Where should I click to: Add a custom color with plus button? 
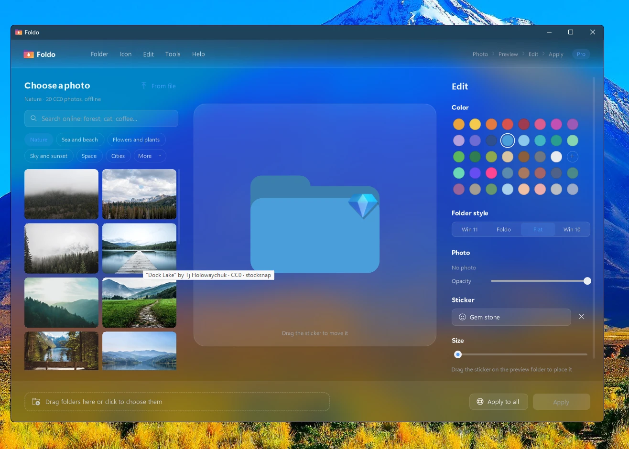point(572,156)
